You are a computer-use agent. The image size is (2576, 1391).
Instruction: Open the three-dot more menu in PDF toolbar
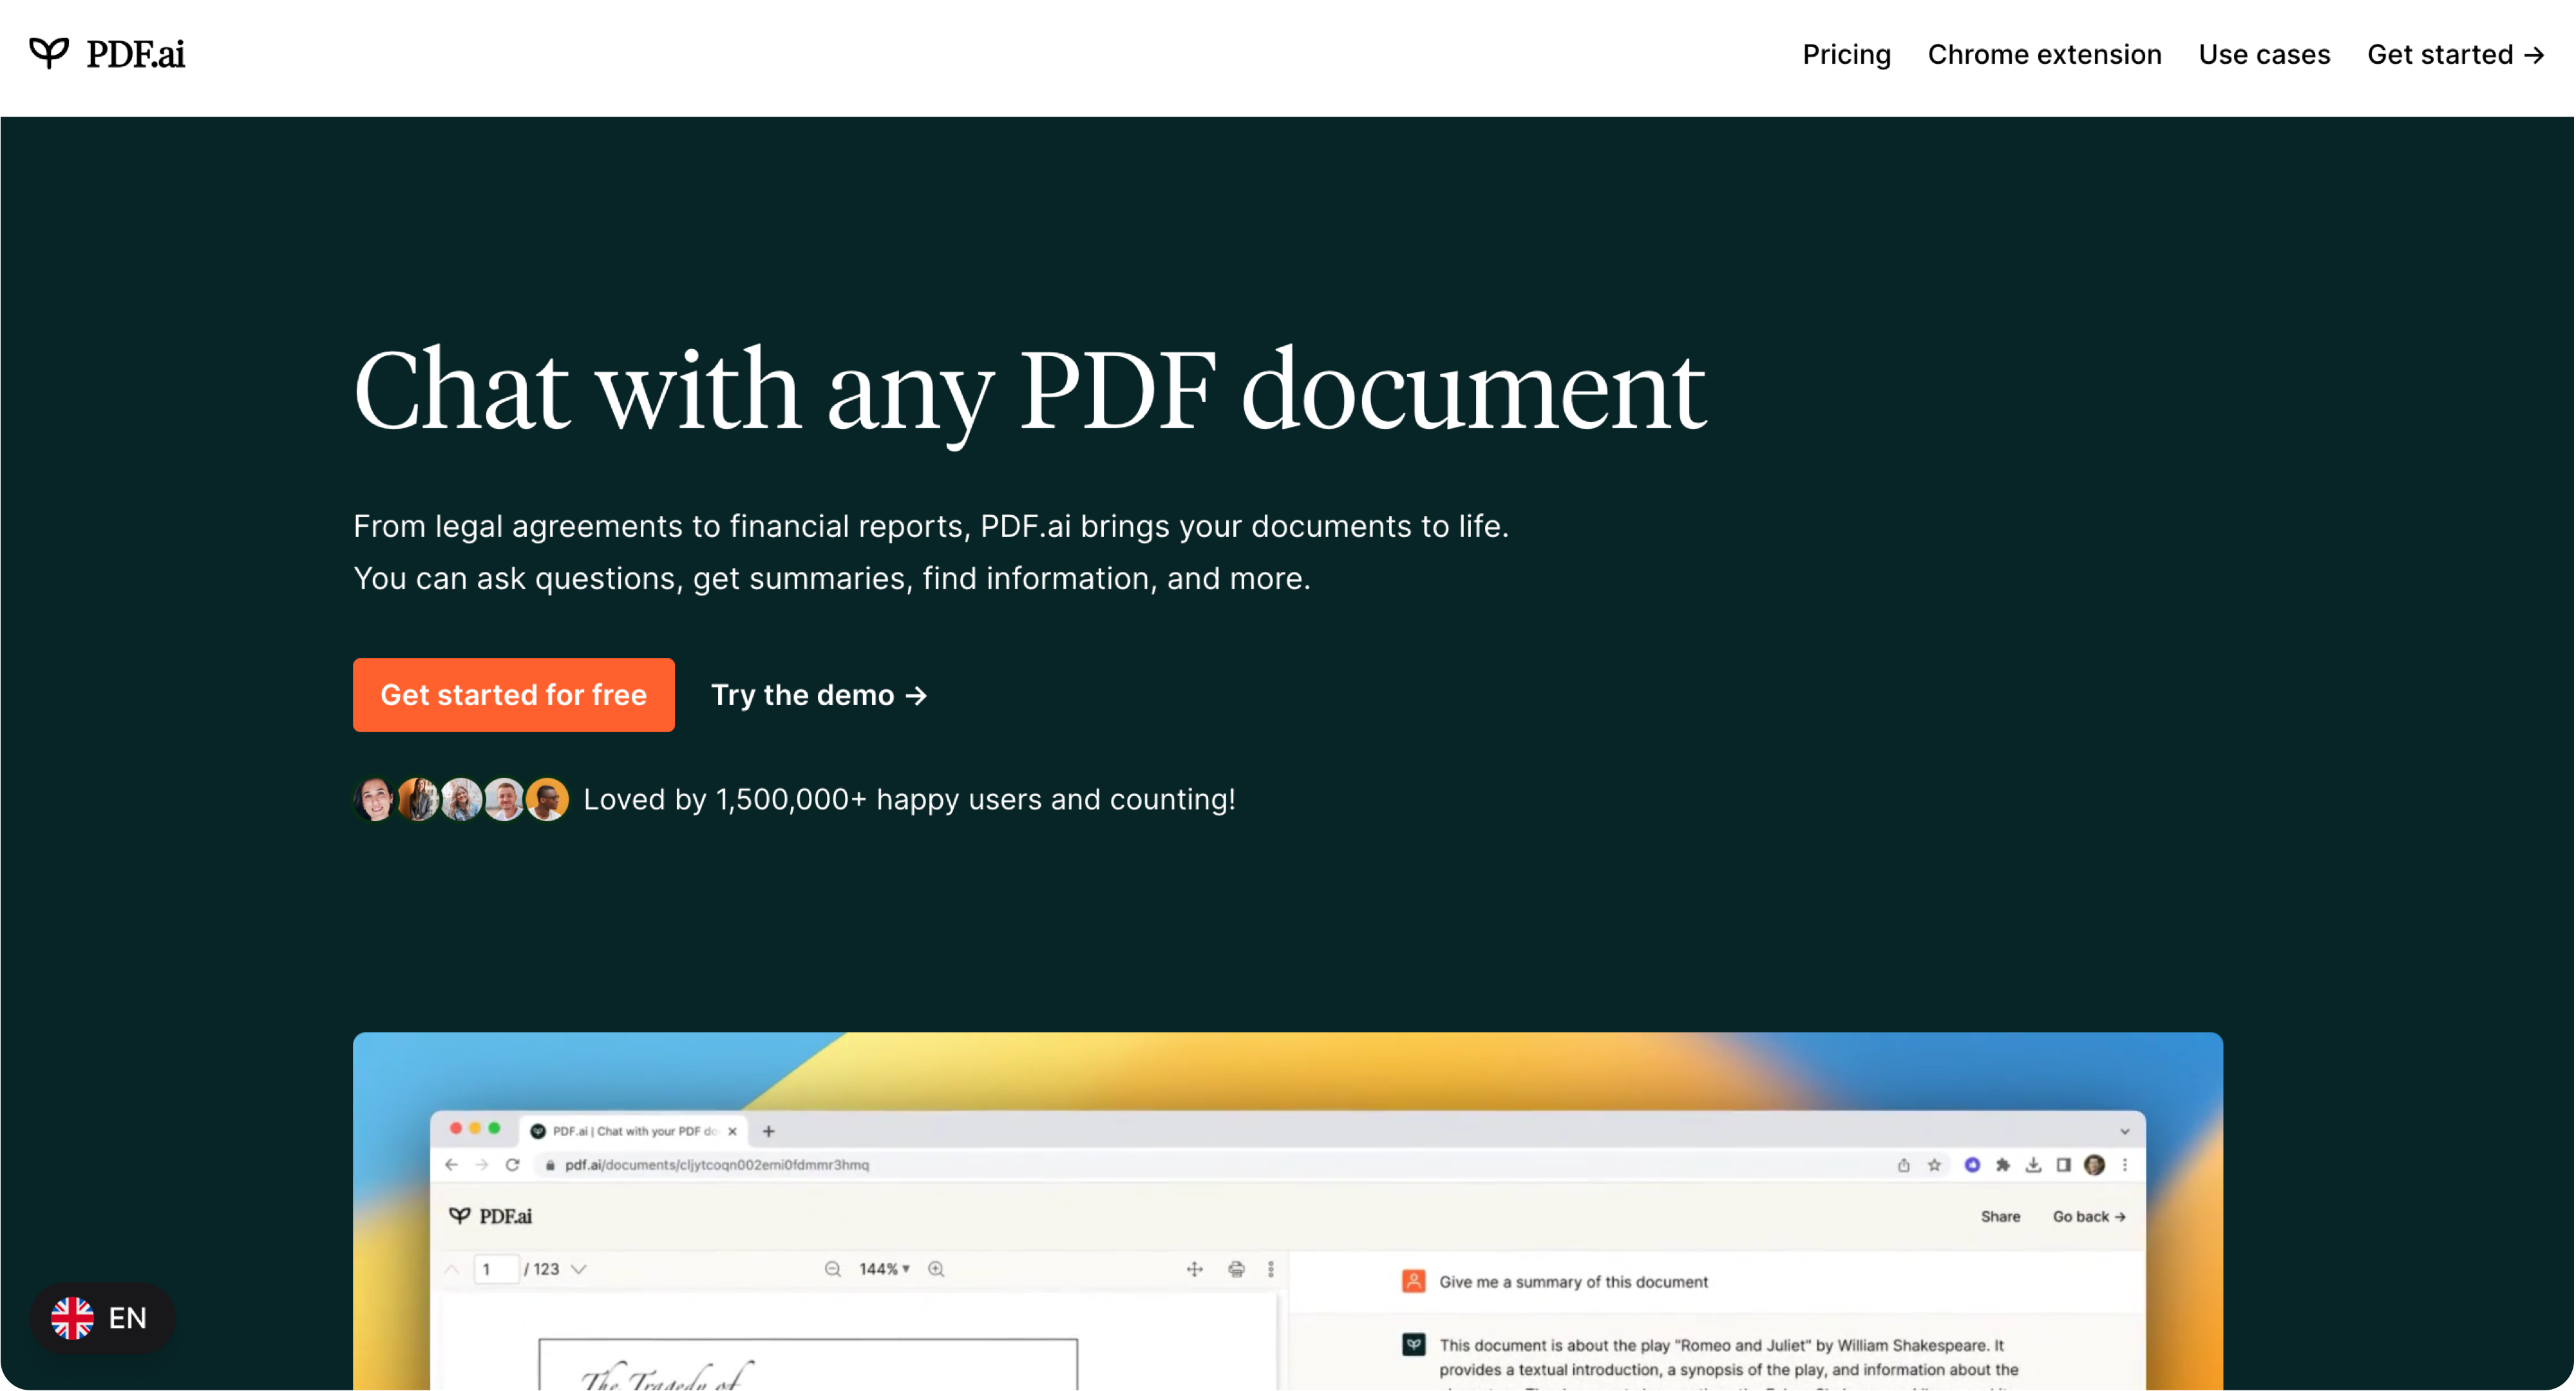click(x=1271, y=1269)
